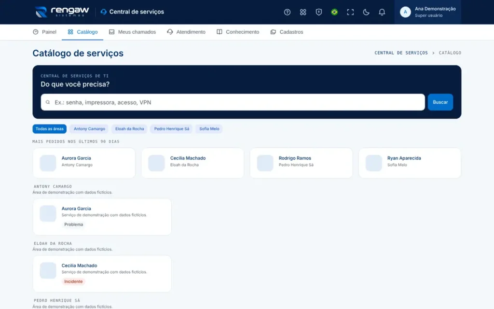This screenshot has width=494, height=309.
Task: Click the shield security icon
Action: pyautogui.click(x=318, y=12)
